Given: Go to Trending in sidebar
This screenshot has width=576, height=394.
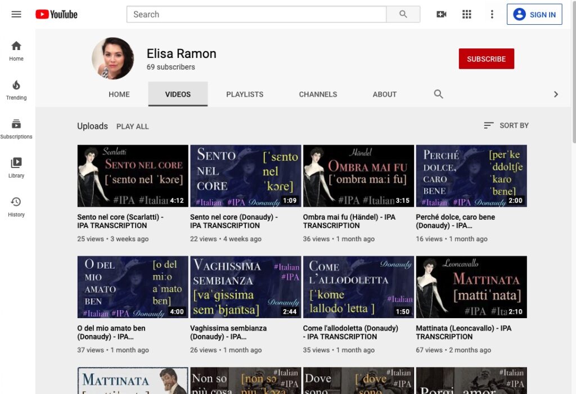Looking at the screenshot, I should tap(16, 90).
